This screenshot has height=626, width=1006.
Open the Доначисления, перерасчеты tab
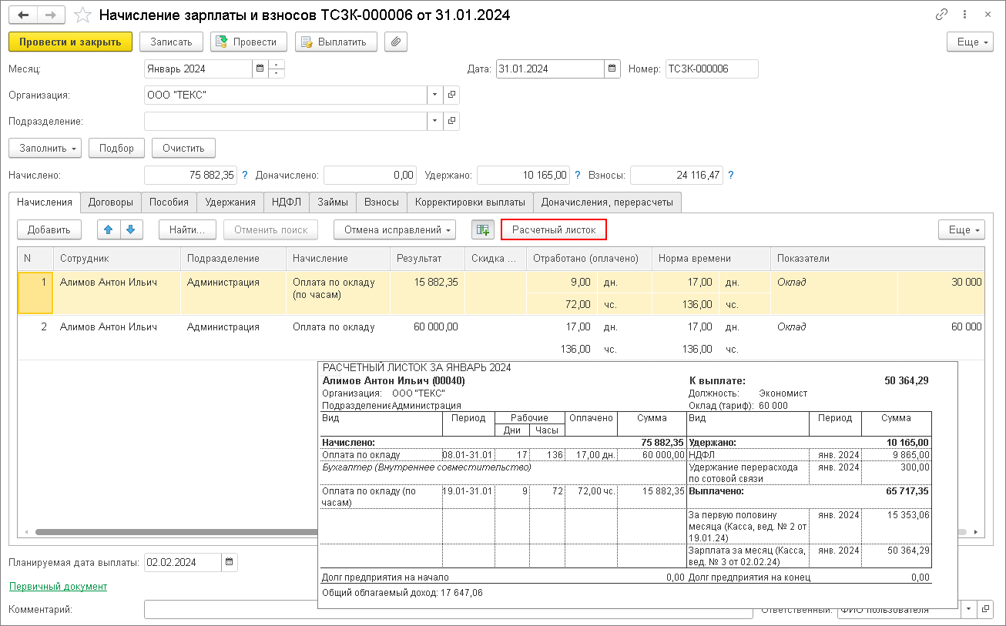click(607, 202)
